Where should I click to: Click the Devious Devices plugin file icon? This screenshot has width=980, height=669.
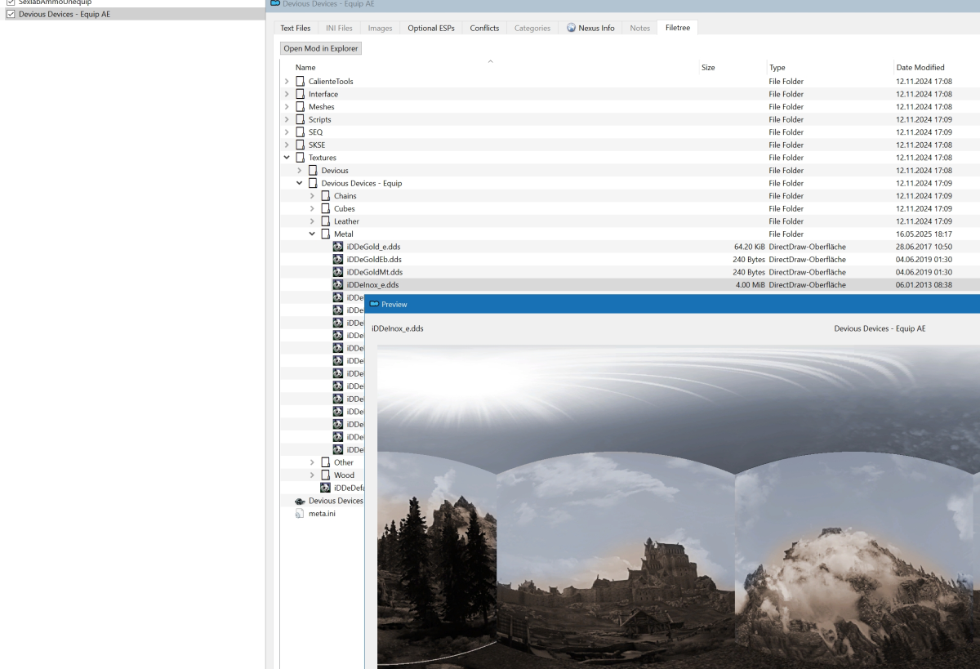pos(300,501)
